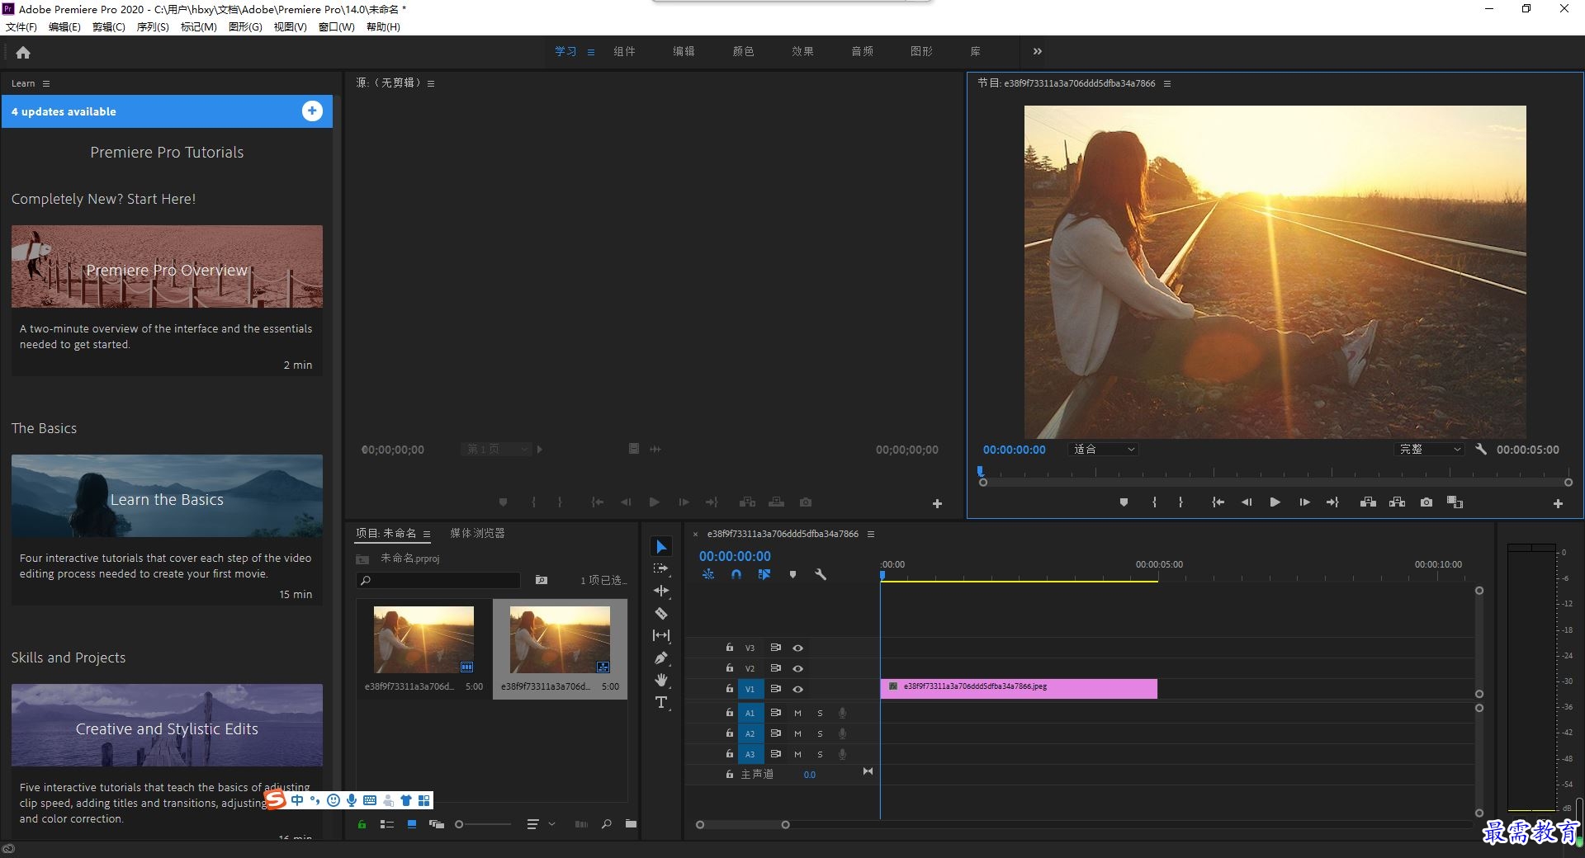Select the Pen tool in tools panel

[x=661, y=658]
